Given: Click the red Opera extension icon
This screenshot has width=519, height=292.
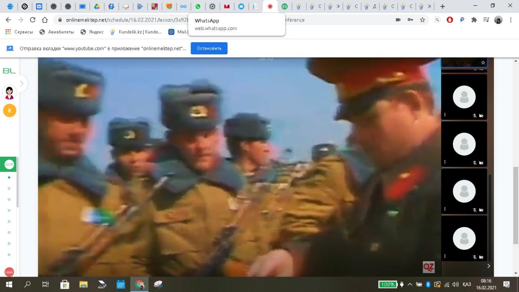Looking at the screenshot, I should pyautogui.click(x=450, y=20).
